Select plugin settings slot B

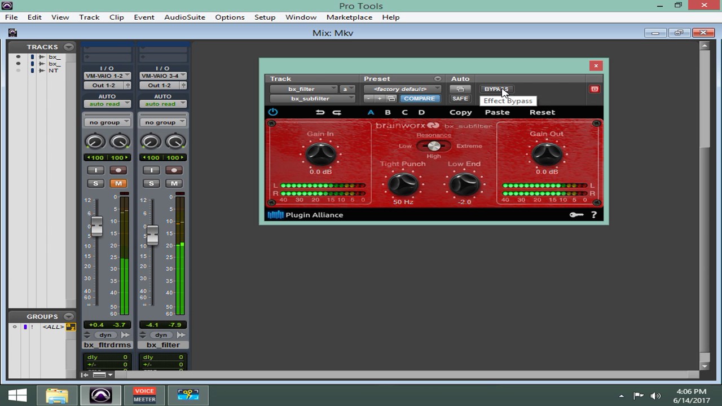pyautogui.click(x=388, y=112)
